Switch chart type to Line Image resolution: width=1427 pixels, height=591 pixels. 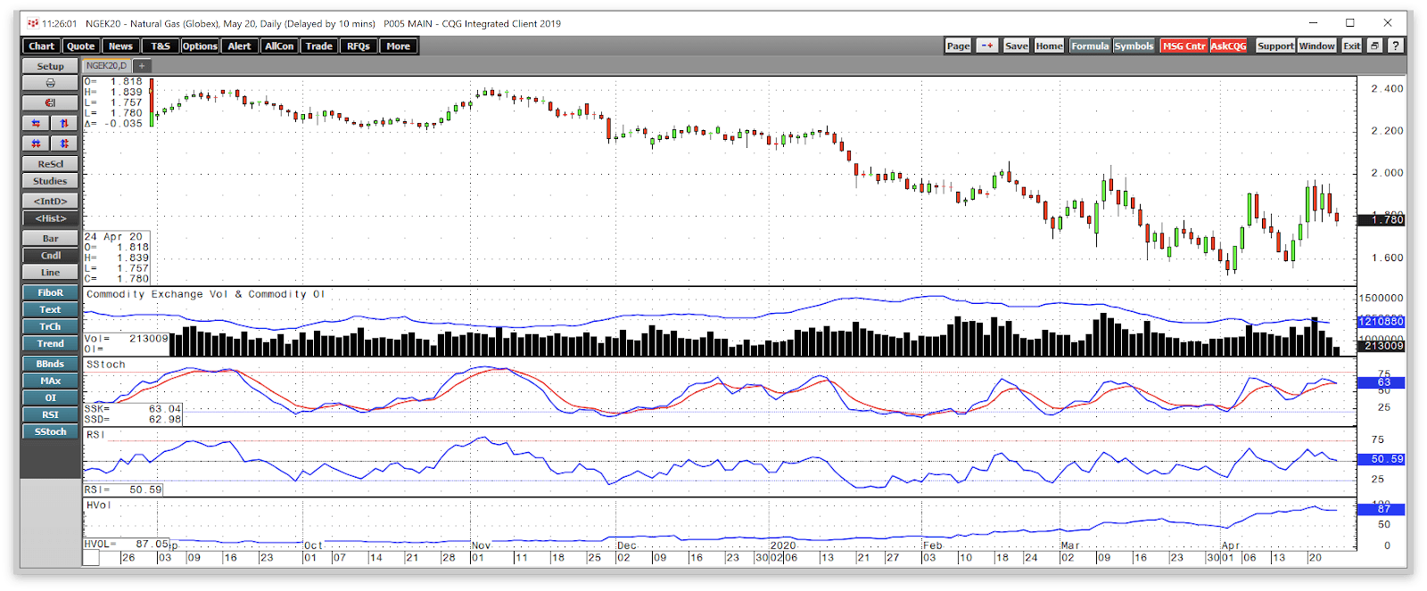(50, 273)
